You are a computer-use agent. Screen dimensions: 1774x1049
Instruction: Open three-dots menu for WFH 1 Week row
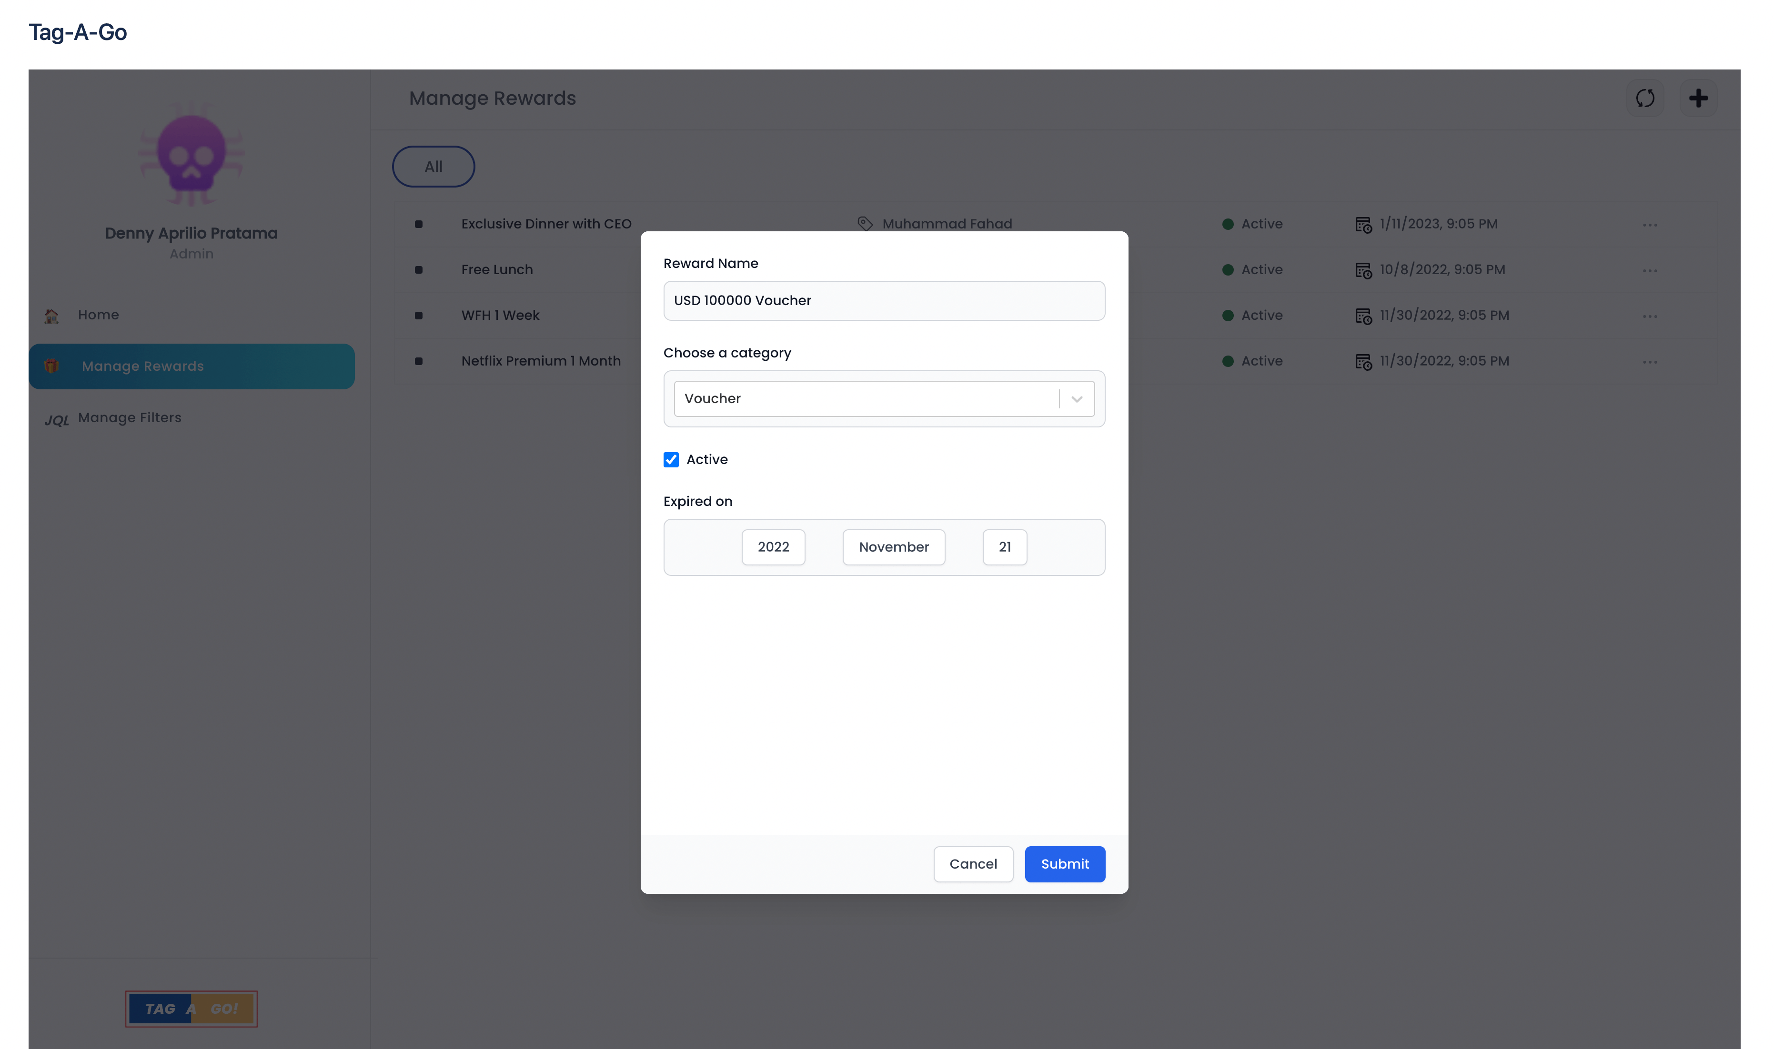click(x=1650, y=316)
